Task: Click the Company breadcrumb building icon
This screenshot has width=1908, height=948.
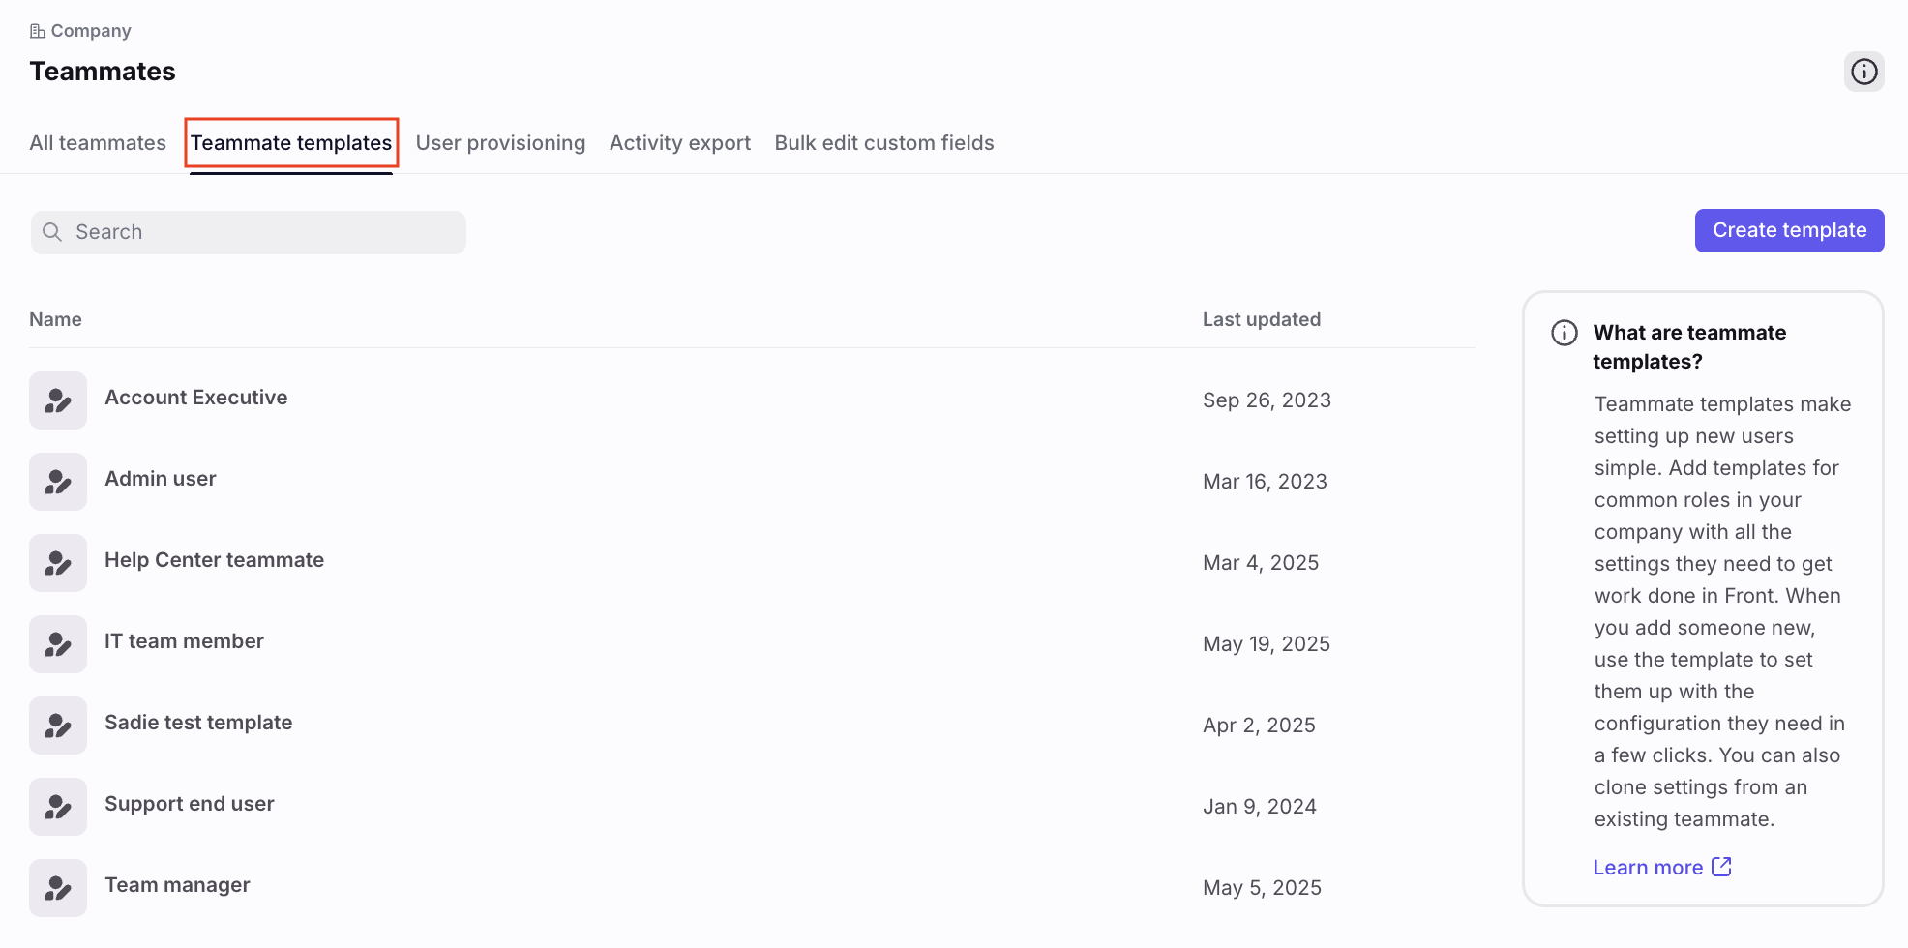Action: pyautogui.click(x=38, y=31)
